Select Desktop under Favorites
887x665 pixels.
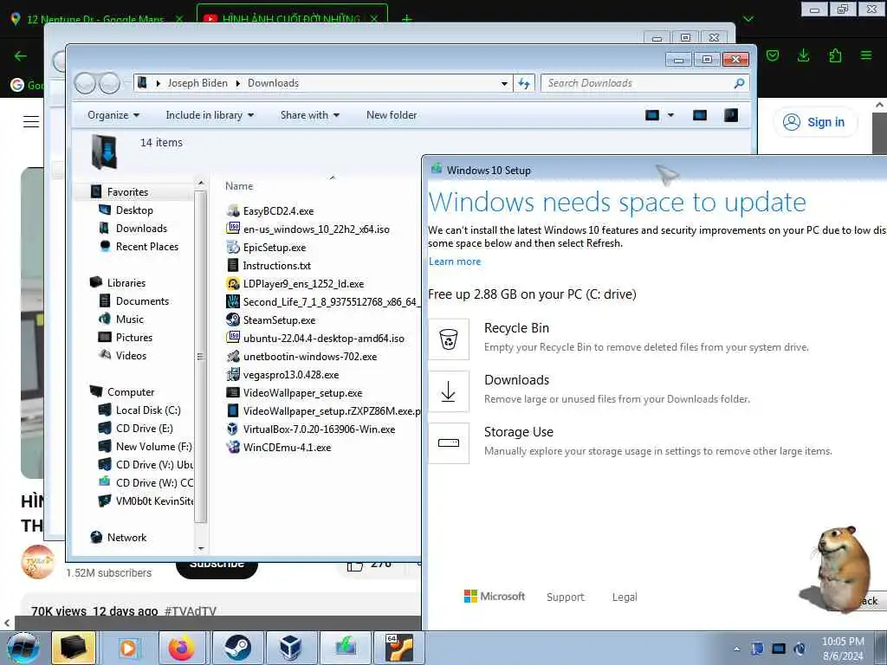(134, 210)
